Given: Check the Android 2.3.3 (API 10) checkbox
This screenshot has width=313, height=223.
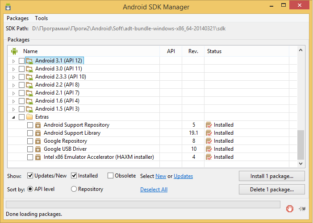Looking at the screenshot, I should click(21, 77).
